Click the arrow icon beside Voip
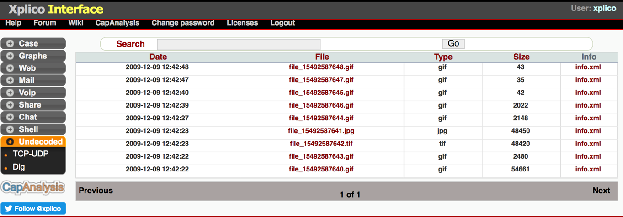The width and height of the screenshot is (623, 217). pos(10,93)
